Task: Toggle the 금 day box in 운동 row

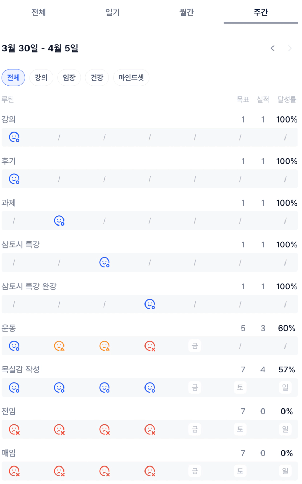Action: [x=195, y=346]
